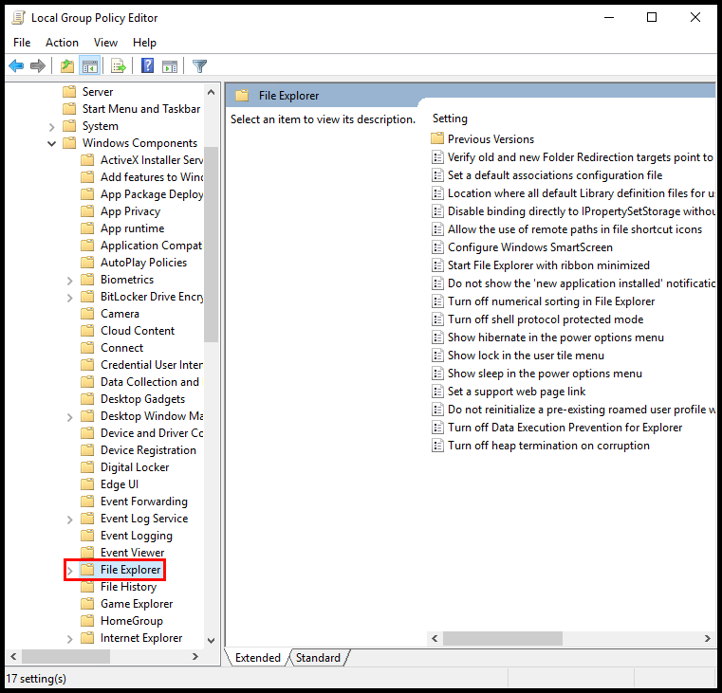Click Local Group Policy Editor title icon
Screen dimensions: 722x693
click(x=19, y=17)
